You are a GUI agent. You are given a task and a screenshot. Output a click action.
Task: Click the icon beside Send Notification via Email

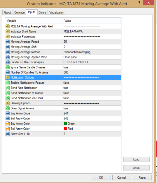[8, 98]
